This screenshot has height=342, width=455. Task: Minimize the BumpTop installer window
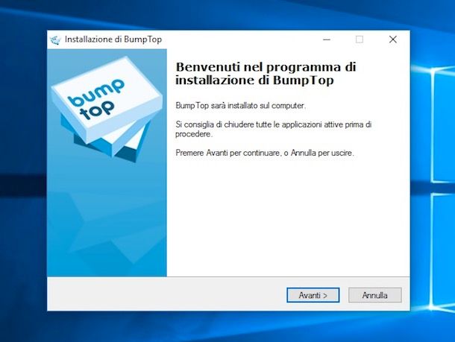(x=327, y=39)
